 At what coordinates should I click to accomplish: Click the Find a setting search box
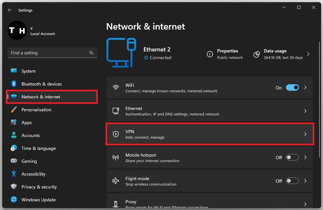(48, 53)
